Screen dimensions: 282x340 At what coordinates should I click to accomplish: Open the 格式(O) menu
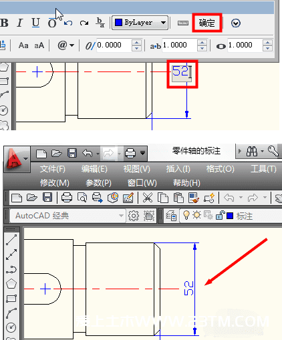[220, 169]
